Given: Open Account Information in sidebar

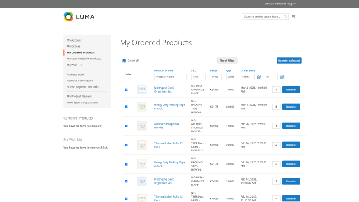Looking at the screenshot, I should 80,81.
